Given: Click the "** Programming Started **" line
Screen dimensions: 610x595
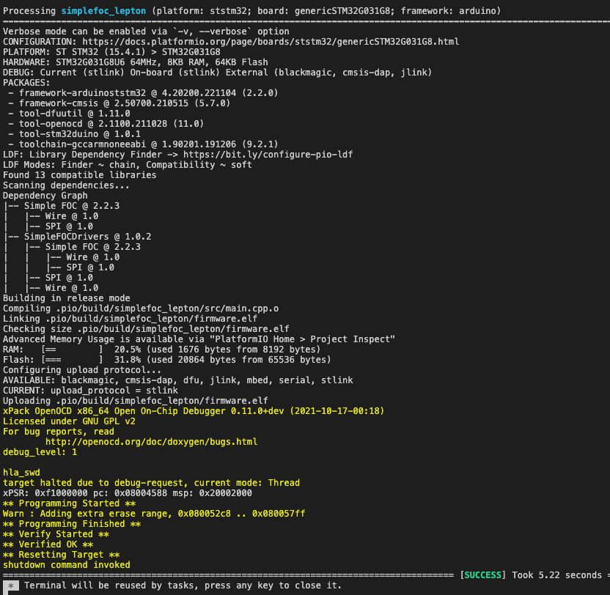Looking at the screenshot, I should (x=69, y=503).
